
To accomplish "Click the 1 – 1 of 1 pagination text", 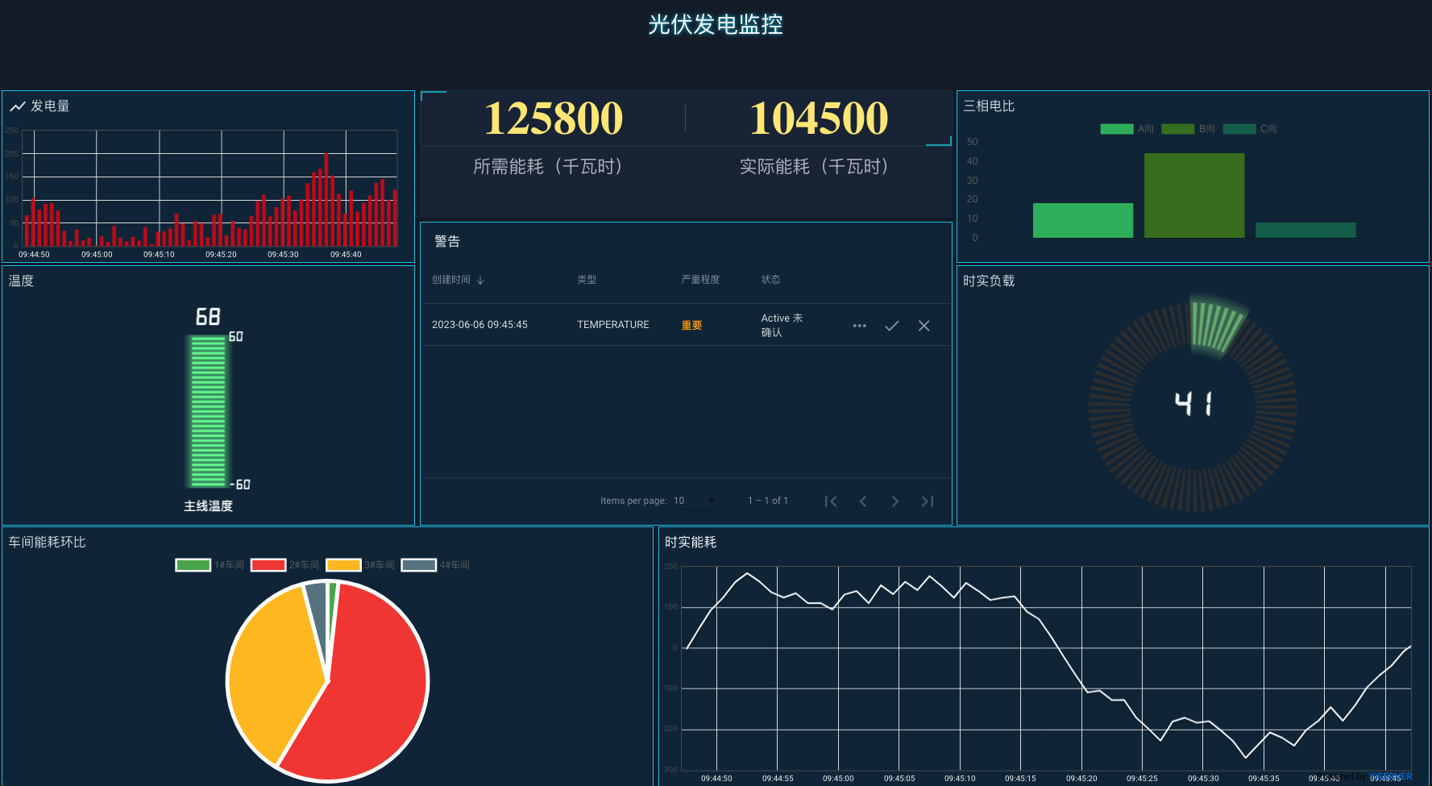I will [x=768, y=501].
